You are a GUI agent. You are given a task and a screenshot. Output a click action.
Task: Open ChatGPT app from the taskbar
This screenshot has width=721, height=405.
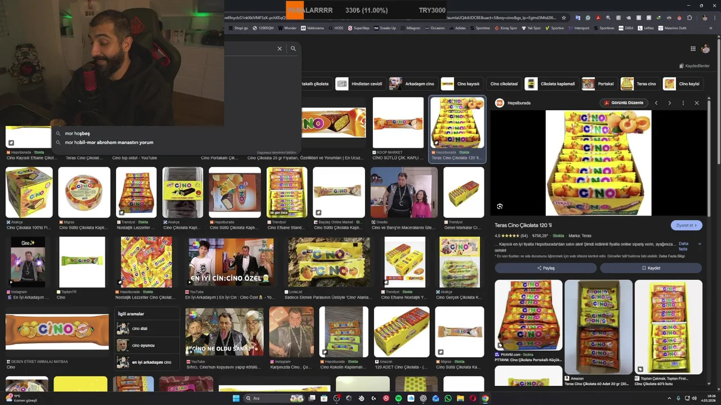(423, 398)
